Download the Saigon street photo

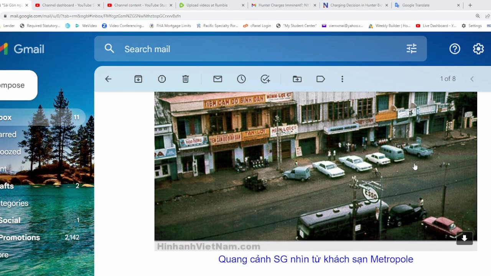pos(465,238)
